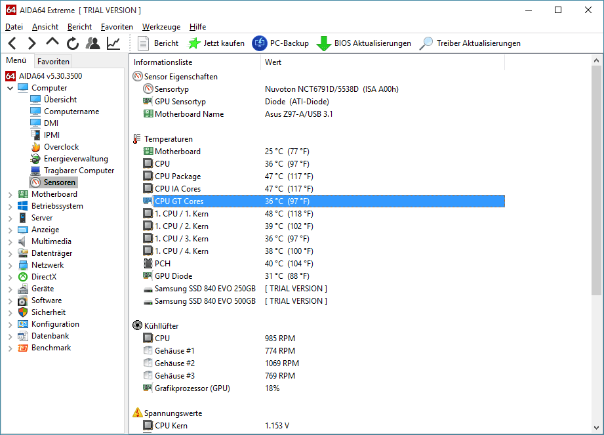Expand the Datenträger tree node
This screenshot has width=604, height=435.
tap(10, 254)
